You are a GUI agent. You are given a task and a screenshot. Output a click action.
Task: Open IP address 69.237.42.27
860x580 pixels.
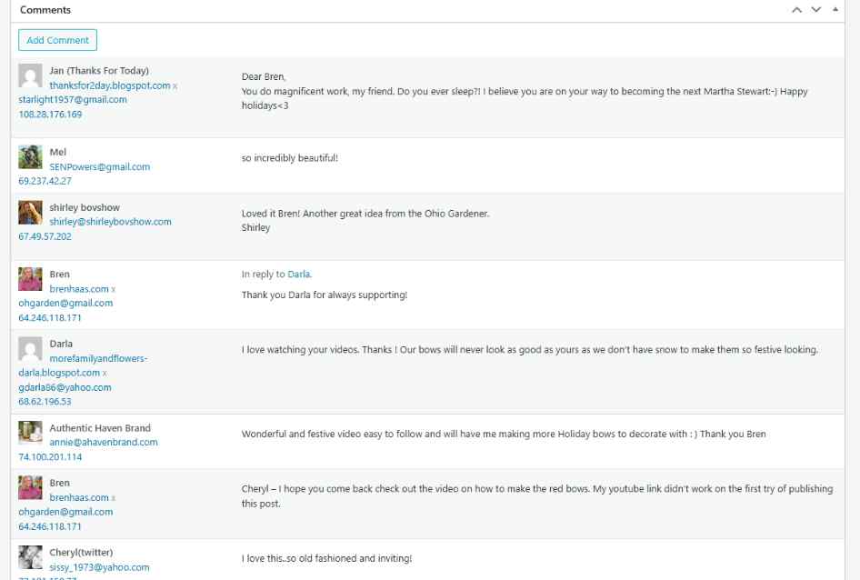click(45, 182)
